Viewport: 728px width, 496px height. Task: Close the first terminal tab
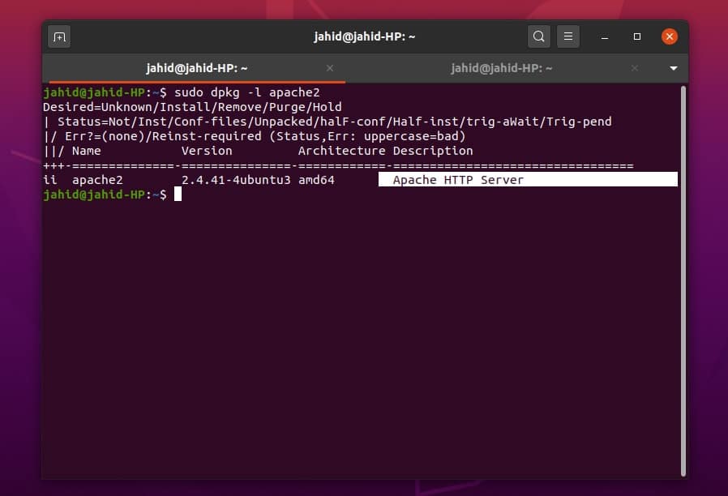coord(330,68)
